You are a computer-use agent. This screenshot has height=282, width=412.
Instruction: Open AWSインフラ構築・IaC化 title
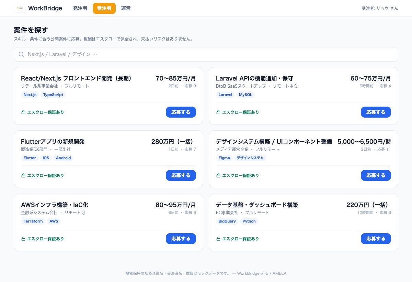pyautogui.click(x=55, y=205)
